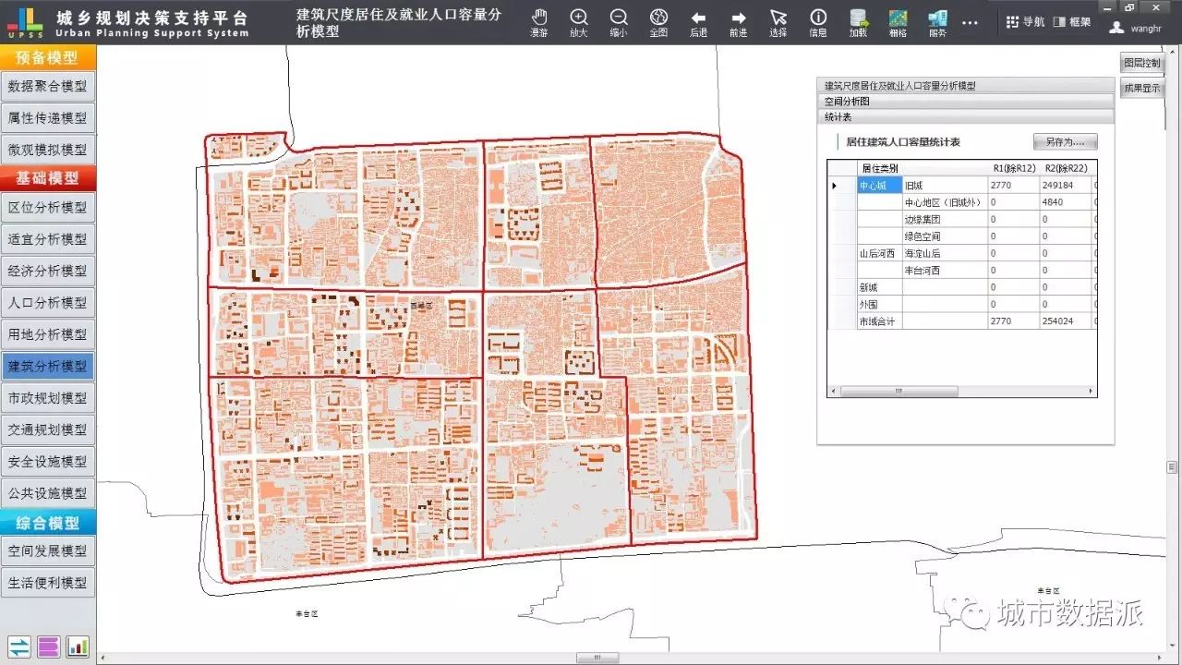The width and height of the screenshot is (1182, 665).
Task: Select the 海淀山后 table cell
Action: click(x=944, y=253)
